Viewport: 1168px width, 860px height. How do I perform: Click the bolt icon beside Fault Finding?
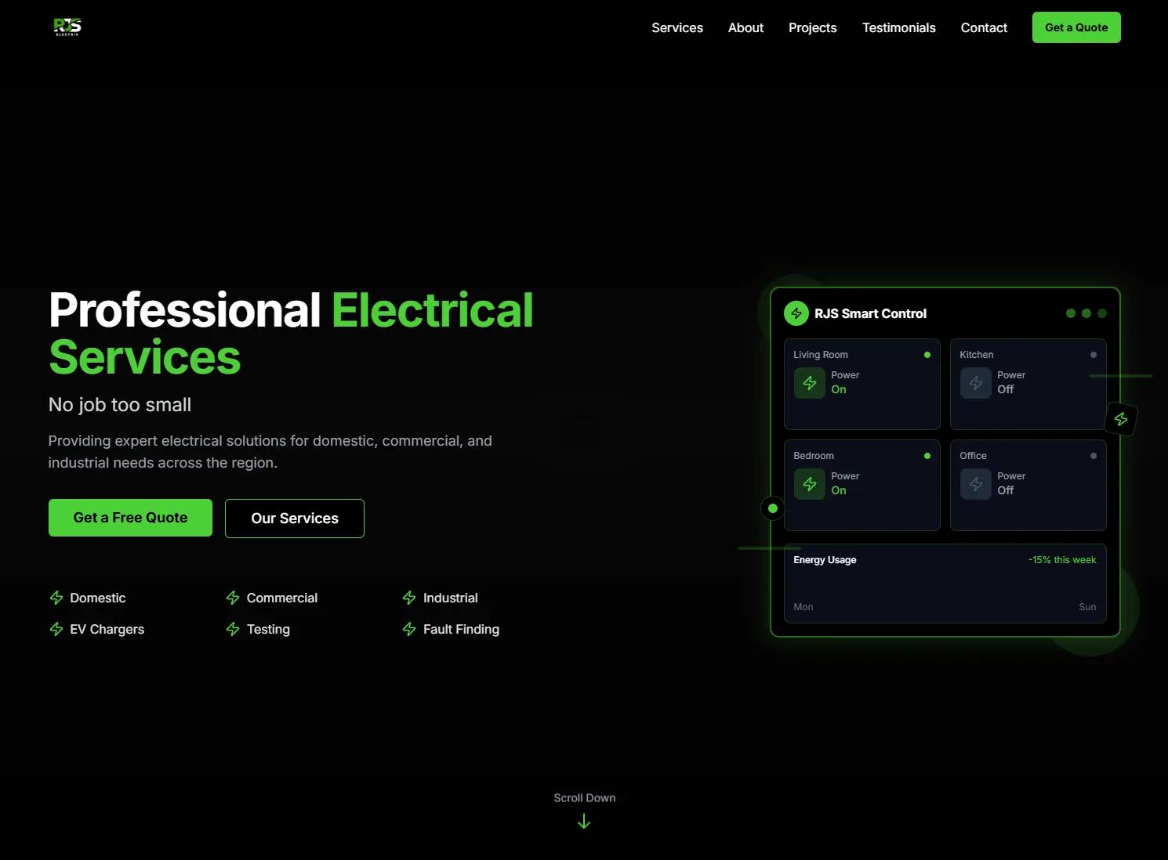409,630
